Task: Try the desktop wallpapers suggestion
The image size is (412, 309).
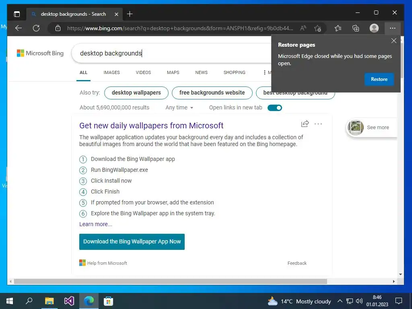Action: (x=136, y=93)
